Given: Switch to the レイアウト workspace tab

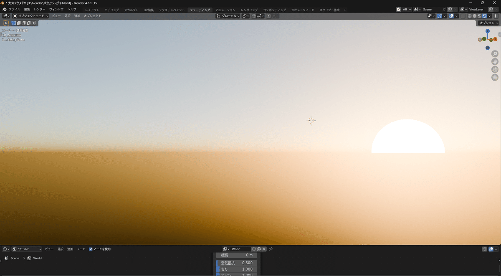Looking at the screenshot, I should click(x=92, y=10).
